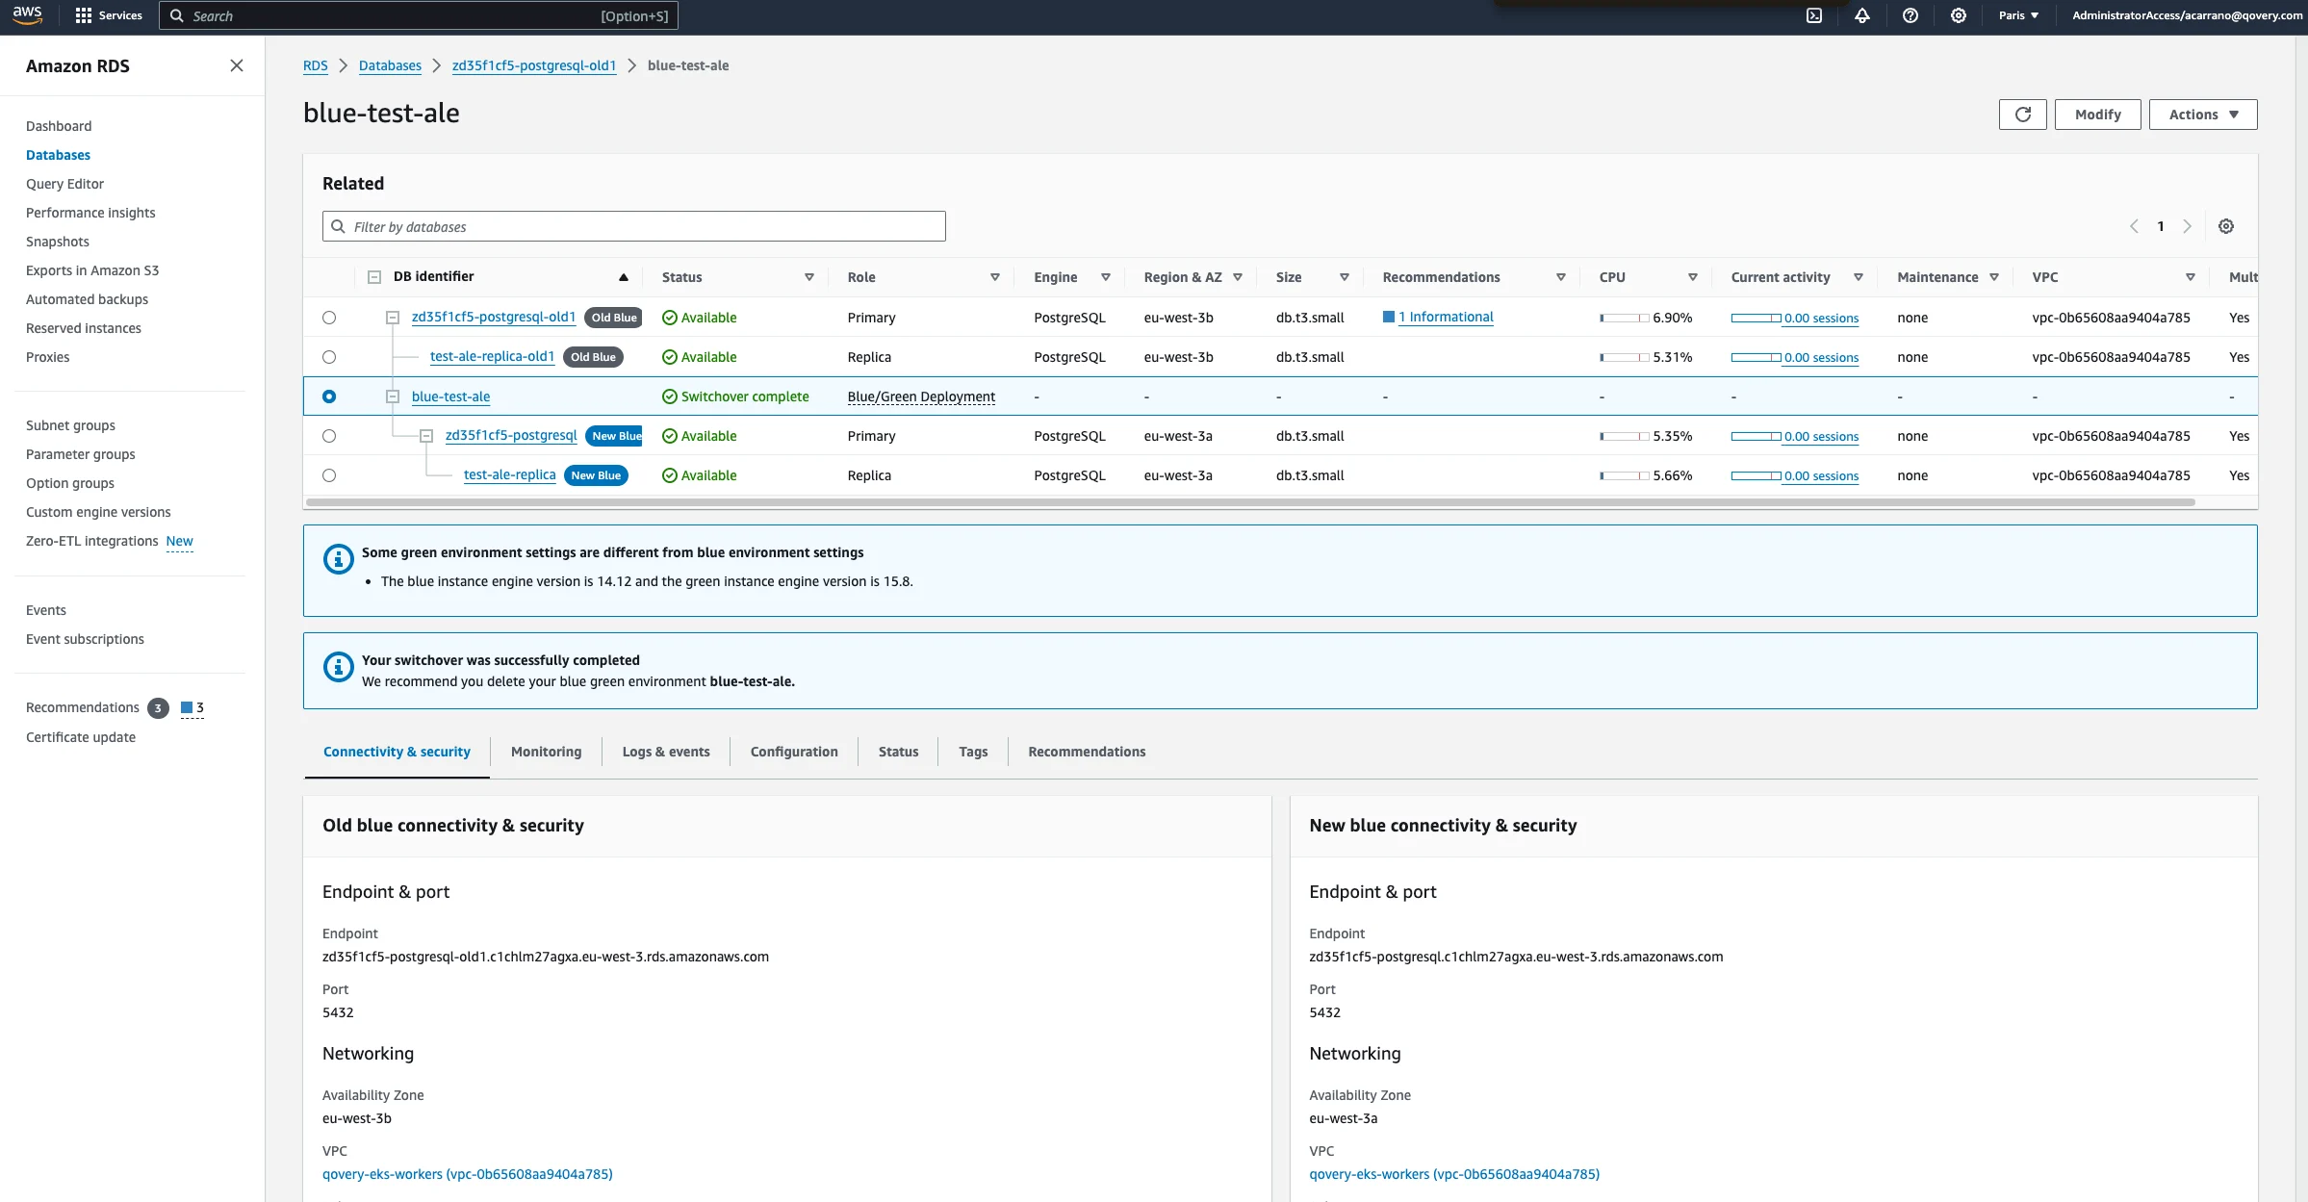The image size is (2308, 1202).
Task: Open the Related table preferences gear
Action: point(2226,226)
